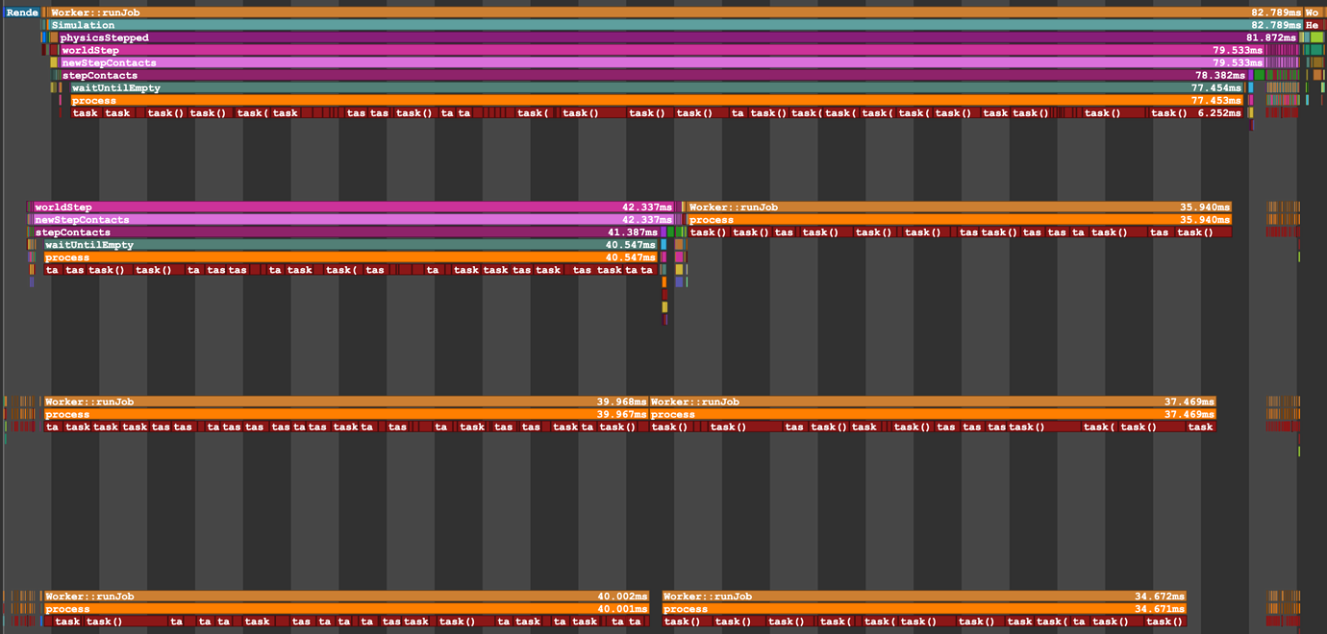Image resolution: width=1327 pixels, height=634 pixels.
Task: Select the Simulation bar showing 82.789ms
Action: [675, 25]
